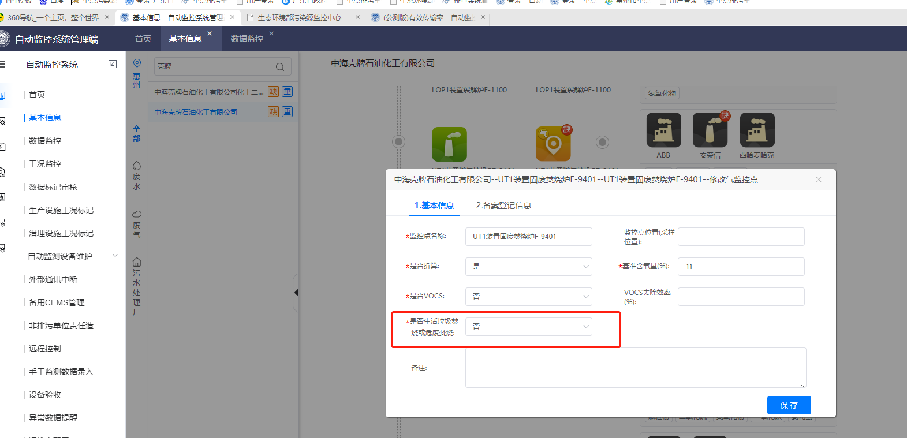This screenshot has width=907, height=438.
Task: Click 氮氧化物 tag button
Action: (x=662, y=93)
